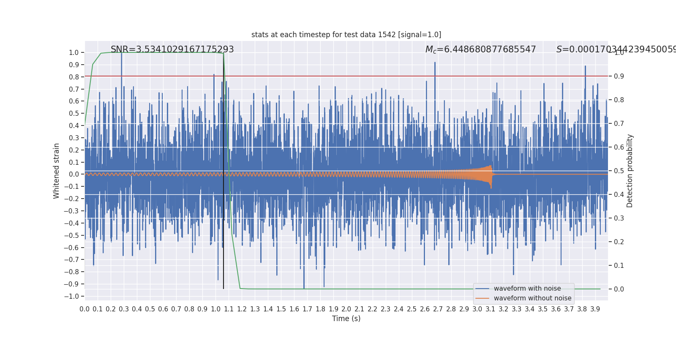Click the right axis tick label 0.2
Image resolution: width=676 pixels, height=338 pixels.
pos(619,242)
